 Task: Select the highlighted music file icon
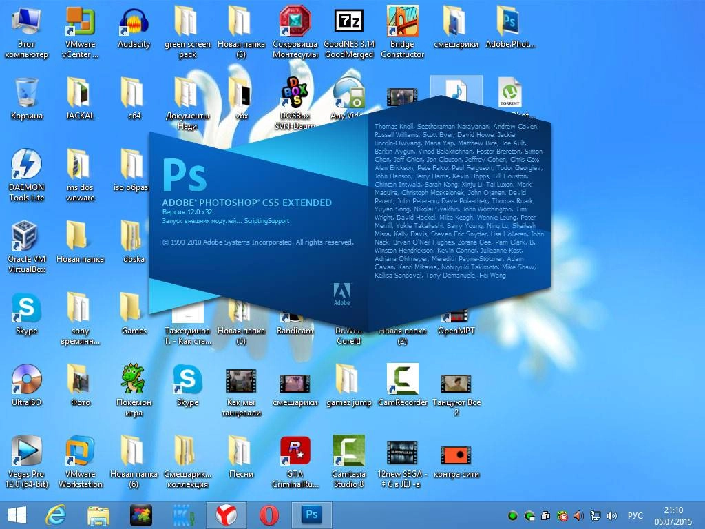456,89
